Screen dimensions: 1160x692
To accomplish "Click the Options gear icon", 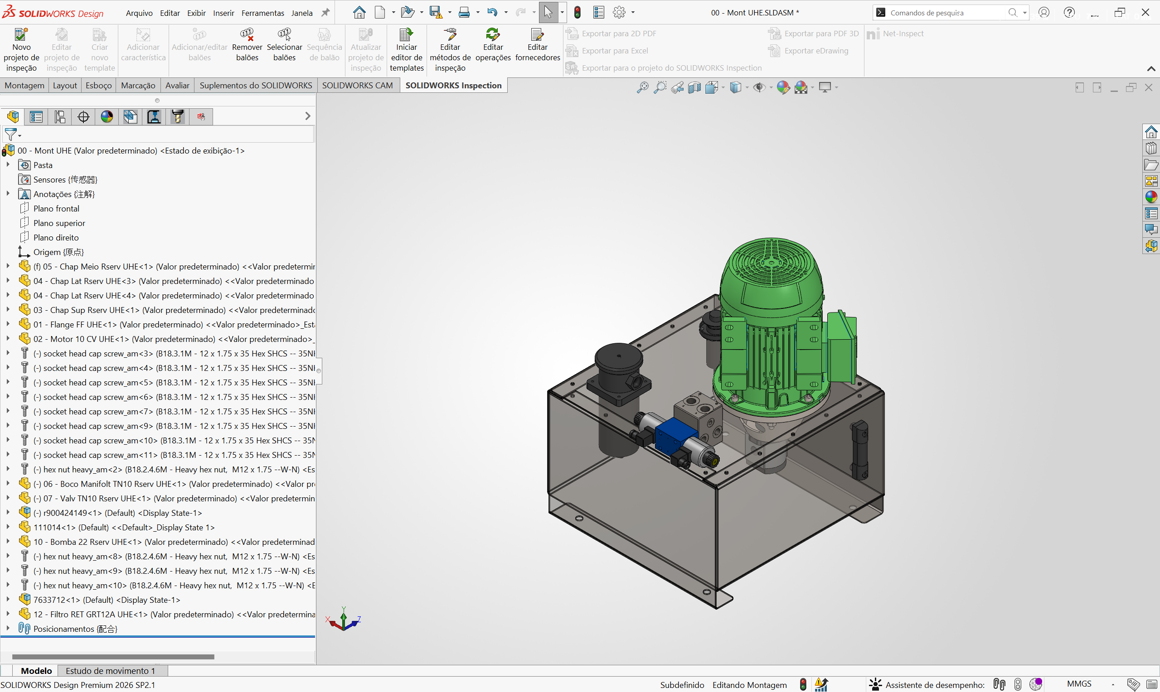I will [x=619, y=13].
